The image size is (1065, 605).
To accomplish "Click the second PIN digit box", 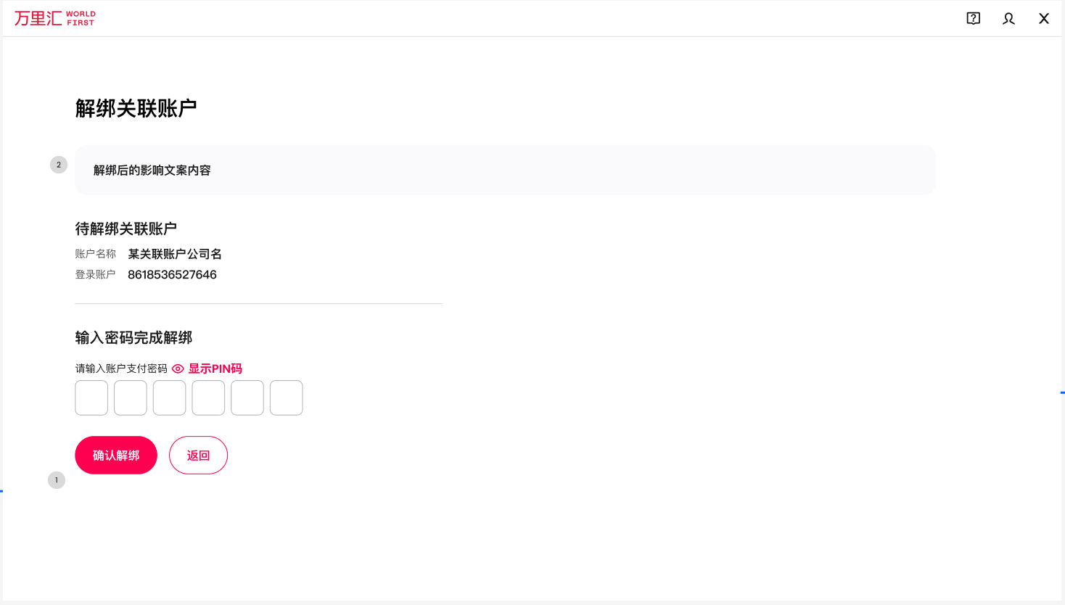I will click(x=131, y=398).
